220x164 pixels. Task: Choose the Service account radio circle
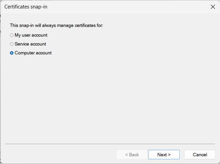pyautogui.click(x=12, y=44)
